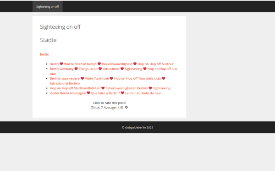Click the refresh icon beside the rating total
This screenshot has width=275, height=171.
(126, 107)
